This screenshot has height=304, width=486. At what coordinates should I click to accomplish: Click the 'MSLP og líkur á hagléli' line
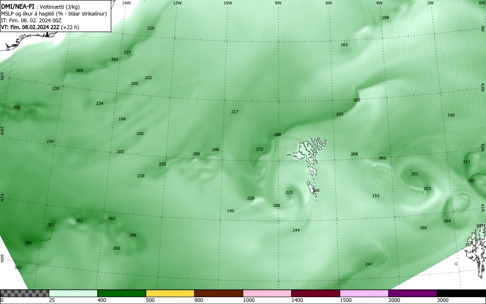click(54, 14)
